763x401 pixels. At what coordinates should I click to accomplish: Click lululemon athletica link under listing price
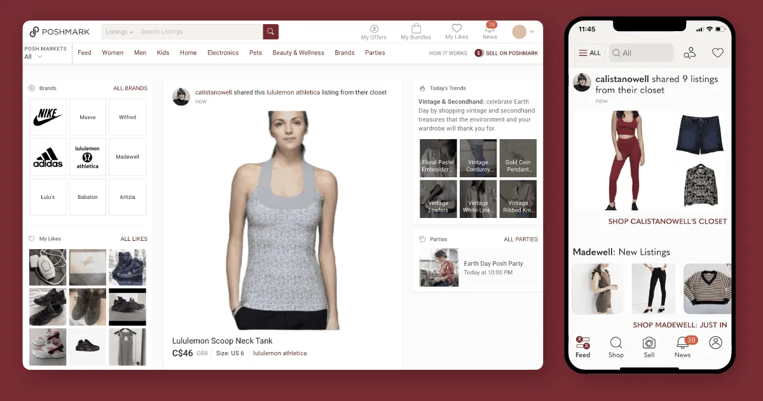[x=280, y=353]
